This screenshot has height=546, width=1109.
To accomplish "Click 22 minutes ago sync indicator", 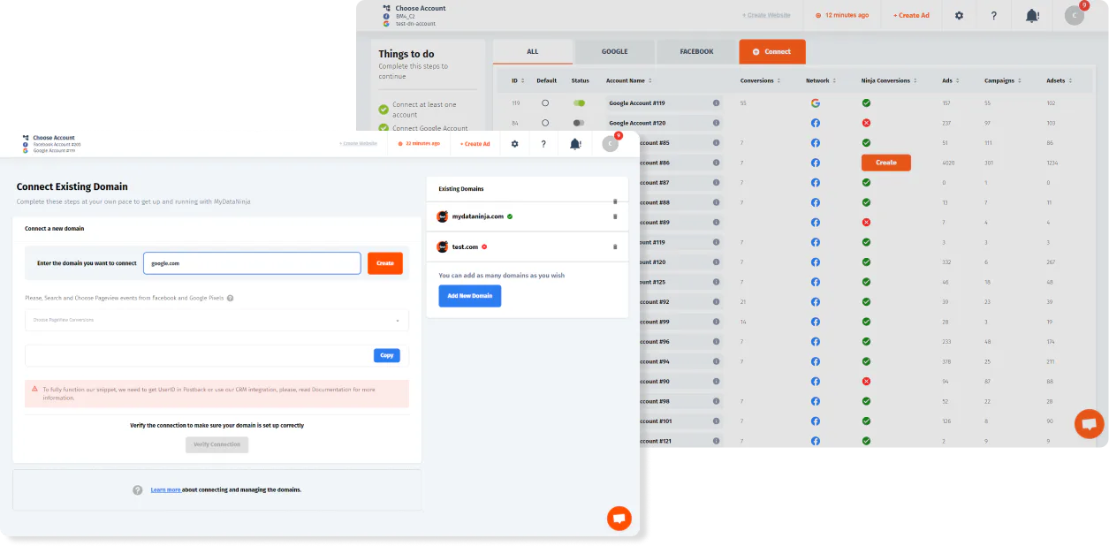I will pyautogui.click(x=420, y=143).
